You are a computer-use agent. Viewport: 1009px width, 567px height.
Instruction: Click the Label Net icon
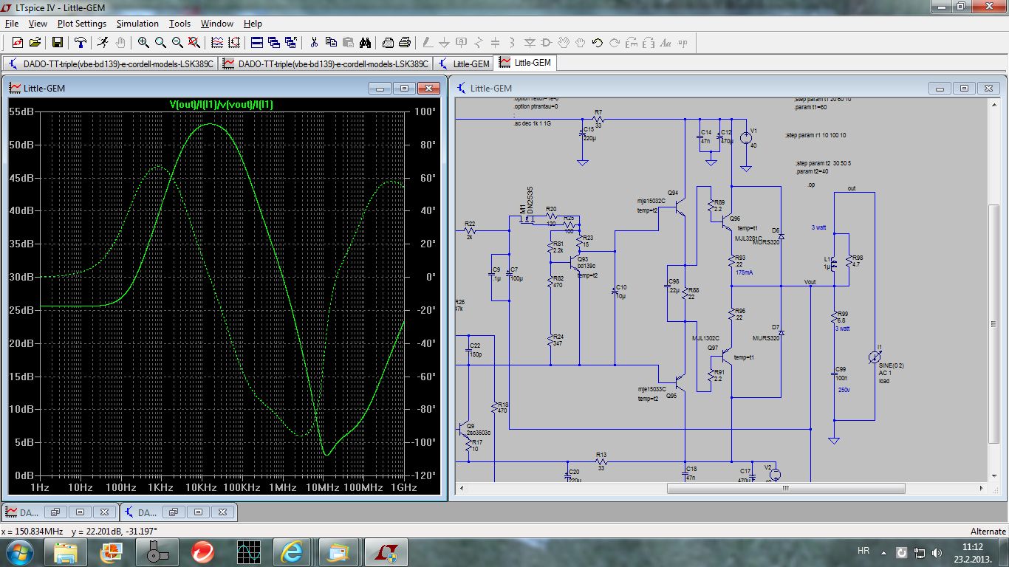(462, 43)
